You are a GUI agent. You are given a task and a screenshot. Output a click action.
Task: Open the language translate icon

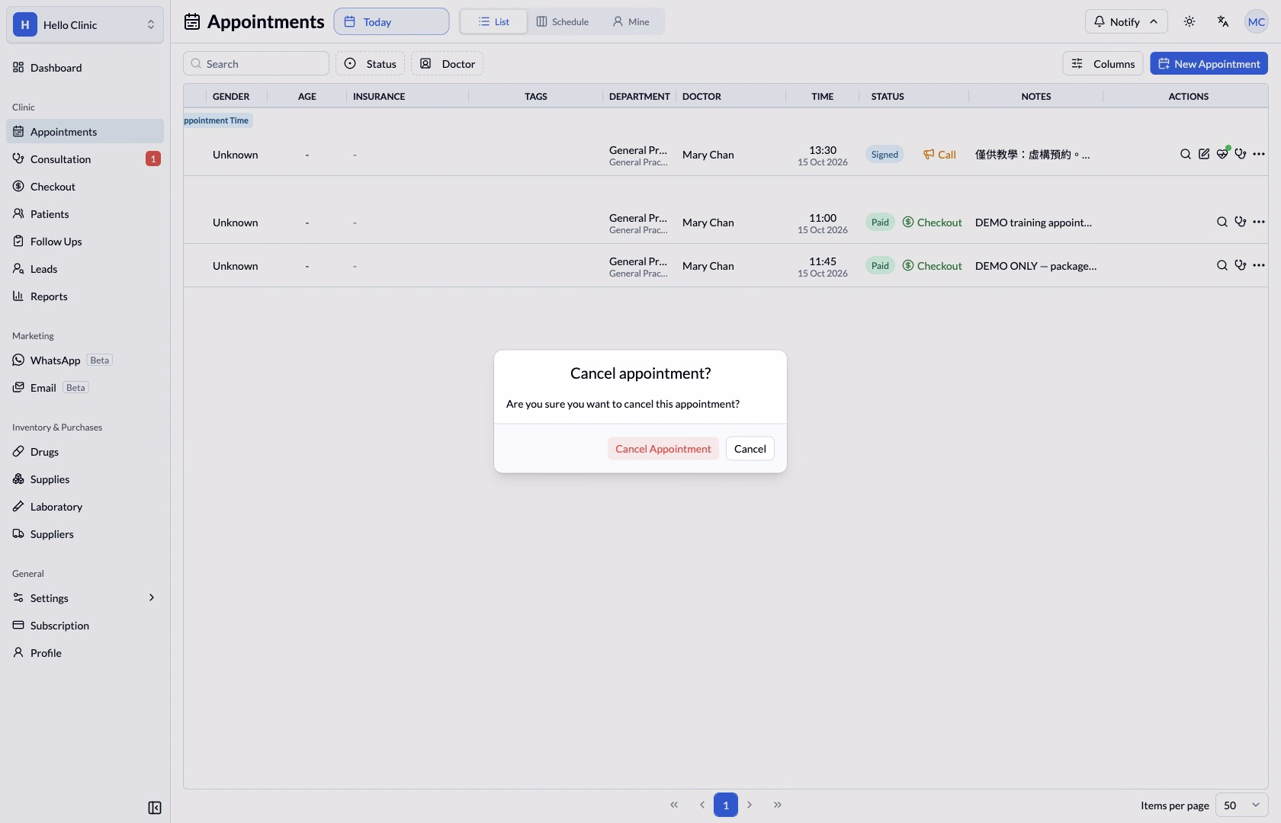[x=1223, y=21]
